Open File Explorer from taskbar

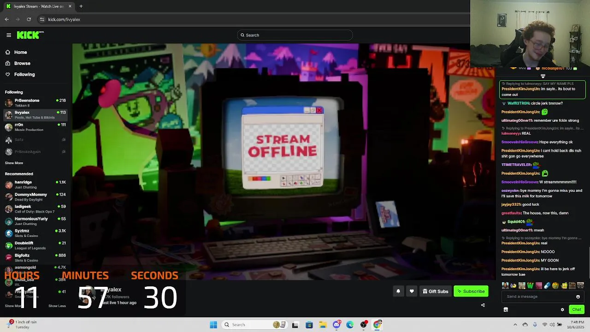click(x=323, y=325)
